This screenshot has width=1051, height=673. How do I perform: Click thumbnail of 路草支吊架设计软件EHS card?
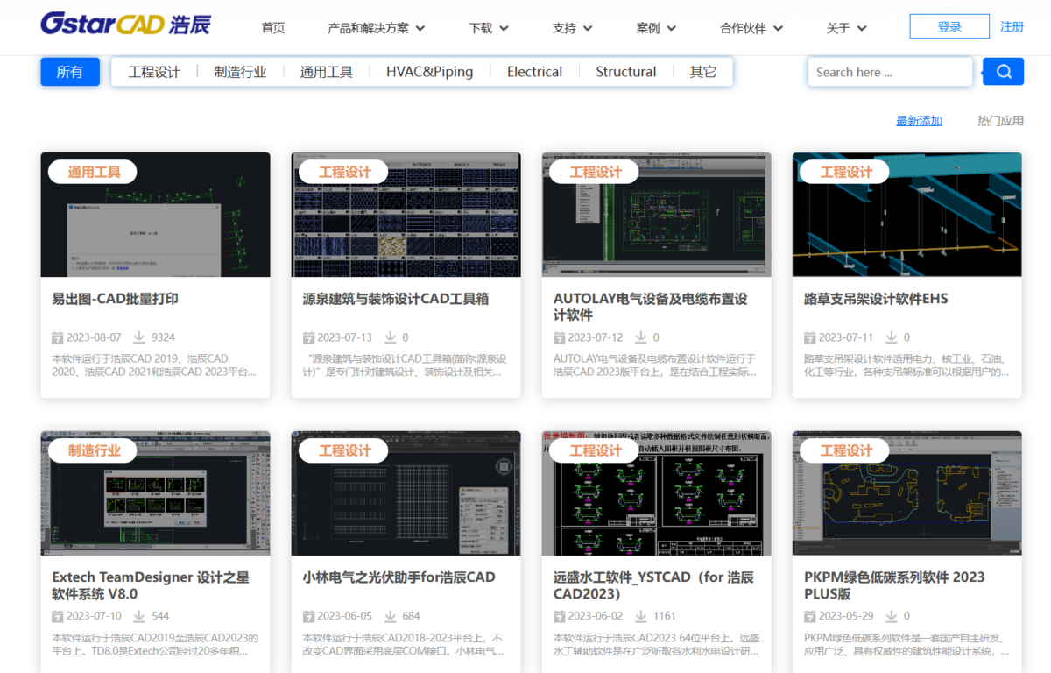(907, 215)
